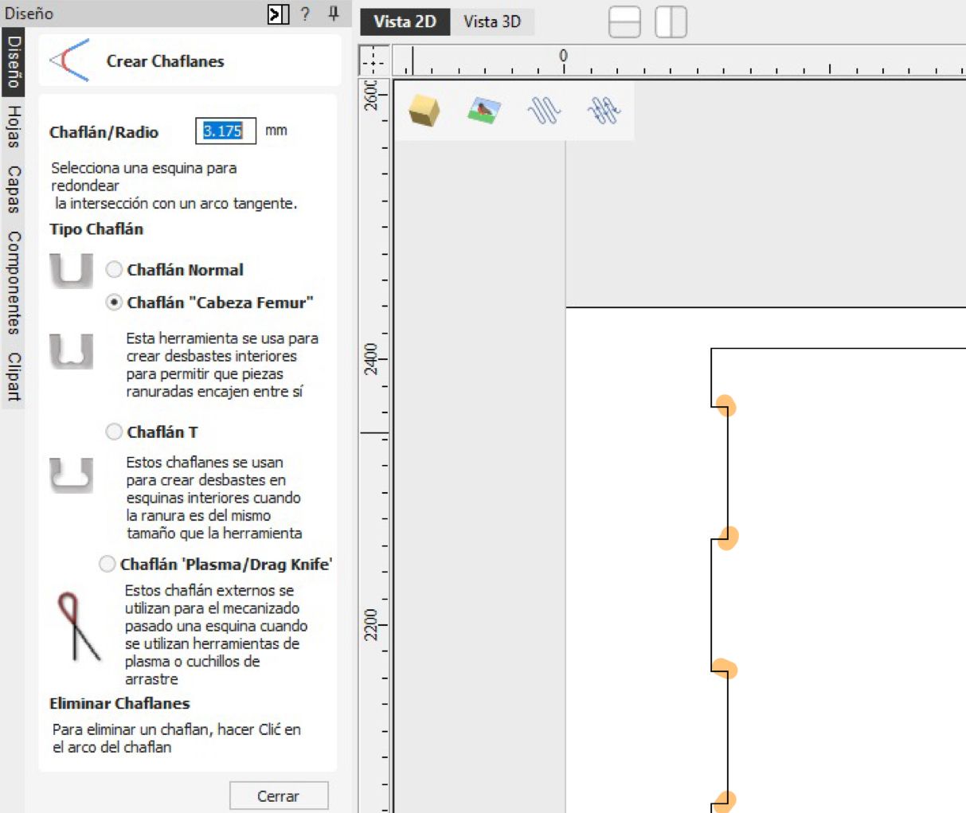The image size is (966, 813).
Task: Split view horizontally with tile icon
Action: click(x=624, y=21)
